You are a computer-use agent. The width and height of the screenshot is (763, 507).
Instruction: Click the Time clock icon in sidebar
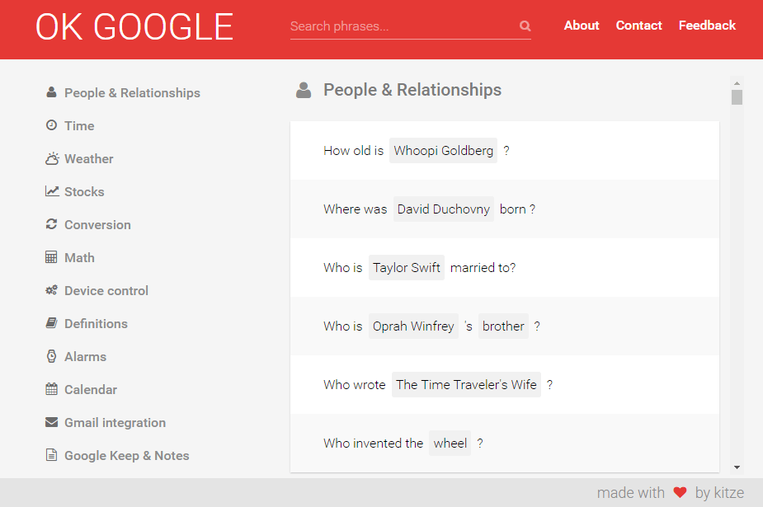pos(51,125)
